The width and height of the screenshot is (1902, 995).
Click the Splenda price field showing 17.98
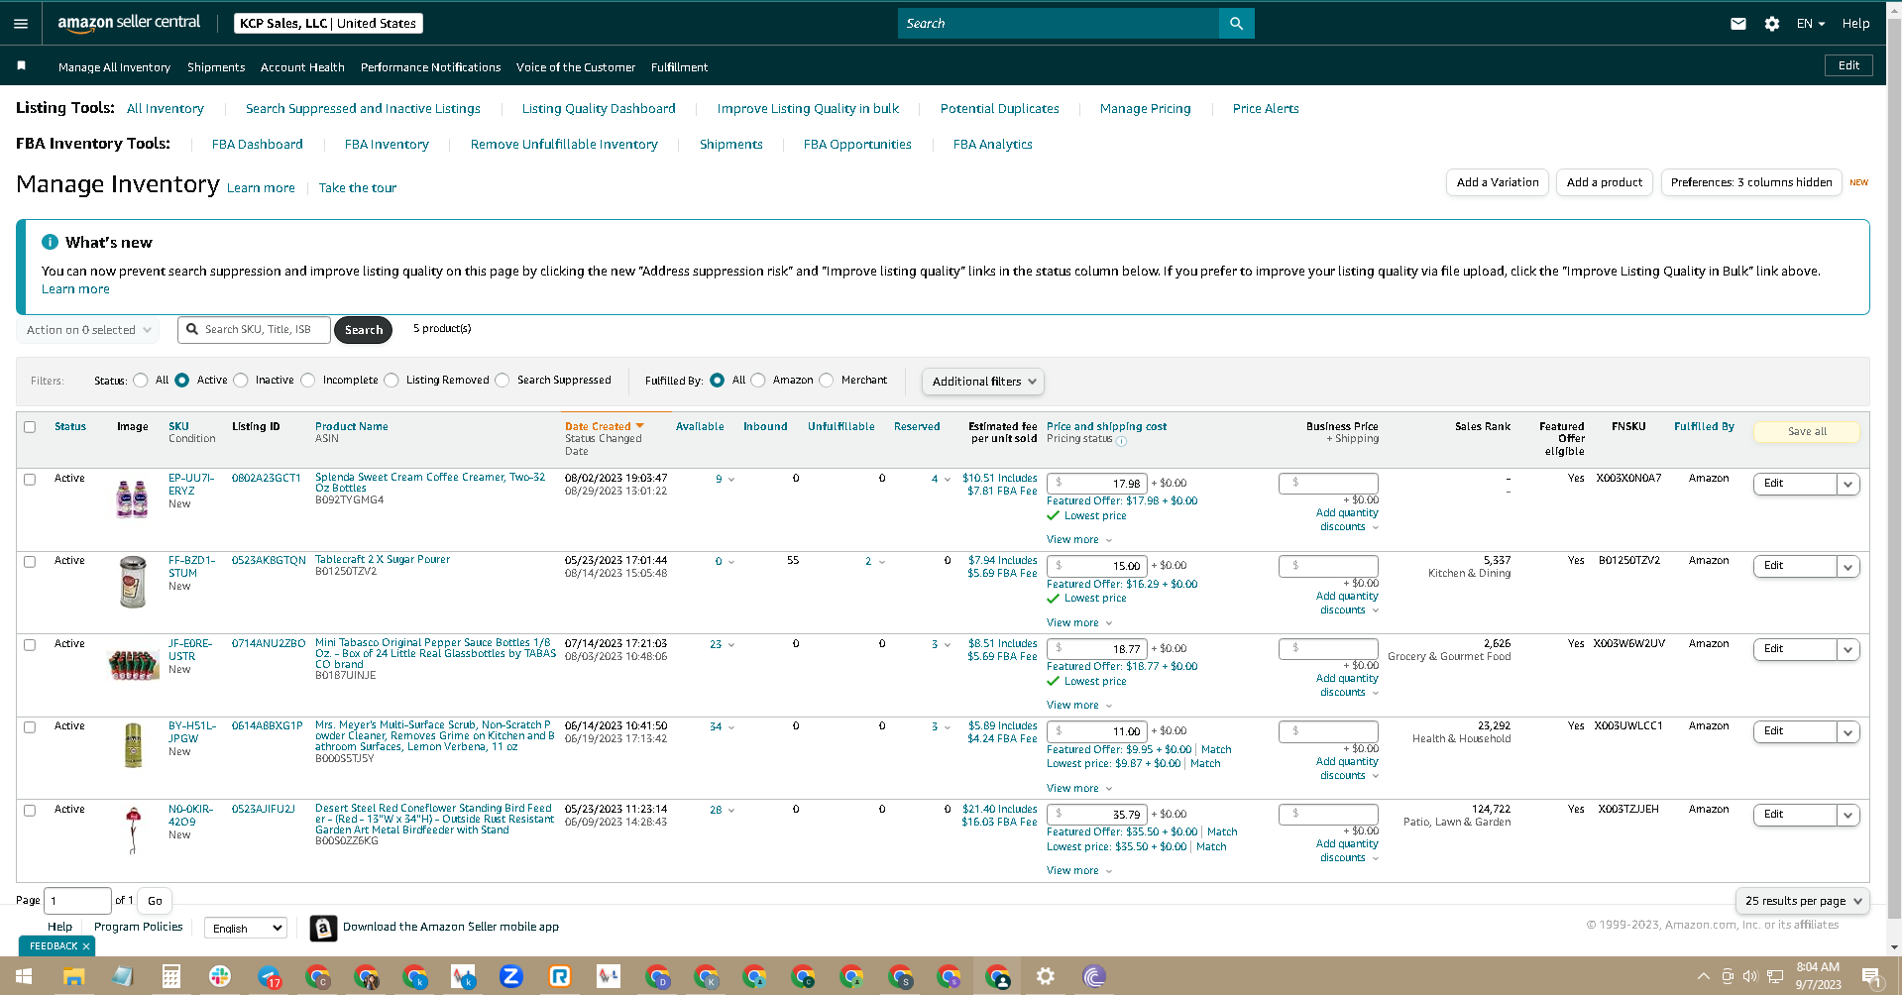1097,484
